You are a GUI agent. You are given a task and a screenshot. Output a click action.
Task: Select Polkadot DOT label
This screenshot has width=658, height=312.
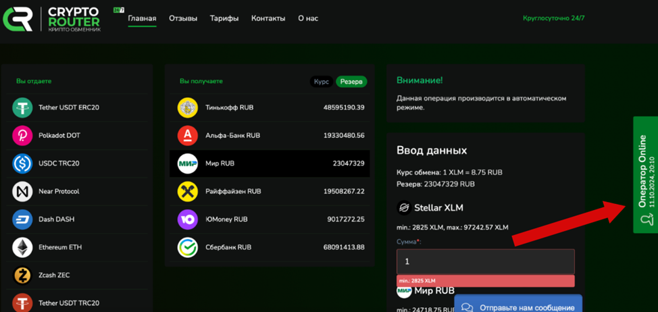(59, 136)
